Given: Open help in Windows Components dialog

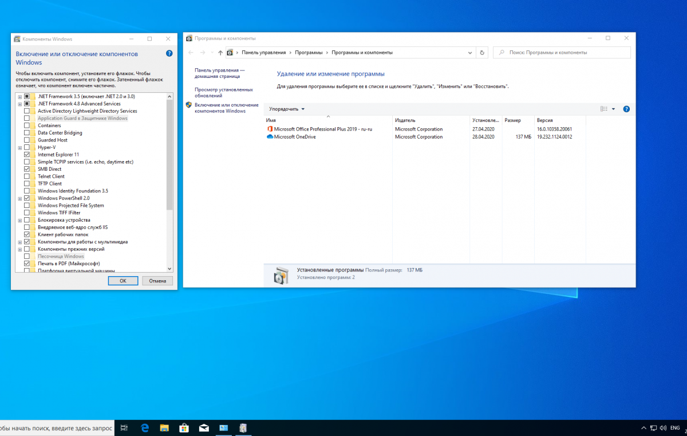Looking at the screenshot, I should point(169,53).
